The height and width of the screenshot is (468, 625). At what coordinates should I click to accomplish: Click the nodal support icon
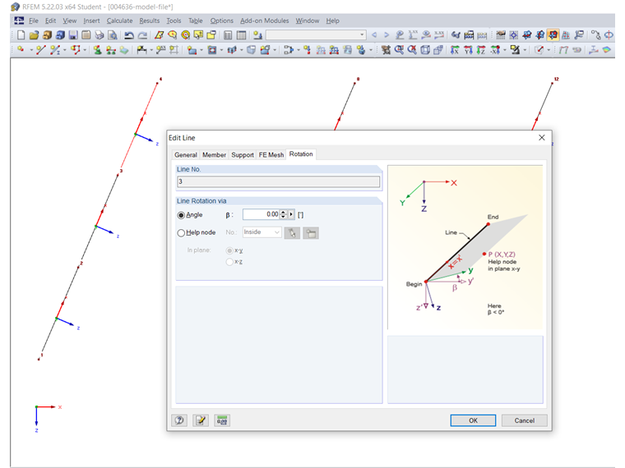pyautogui.click(x=97, y=50)
